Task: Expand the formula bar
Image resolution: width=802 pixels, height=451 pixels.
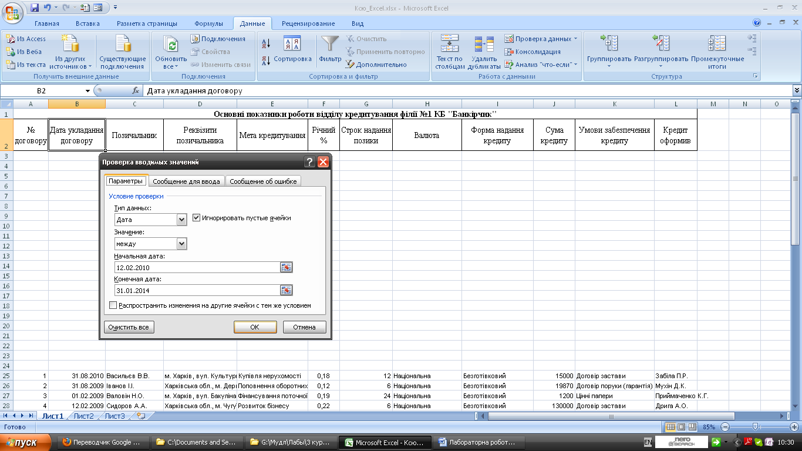Action: click(797, 91)
